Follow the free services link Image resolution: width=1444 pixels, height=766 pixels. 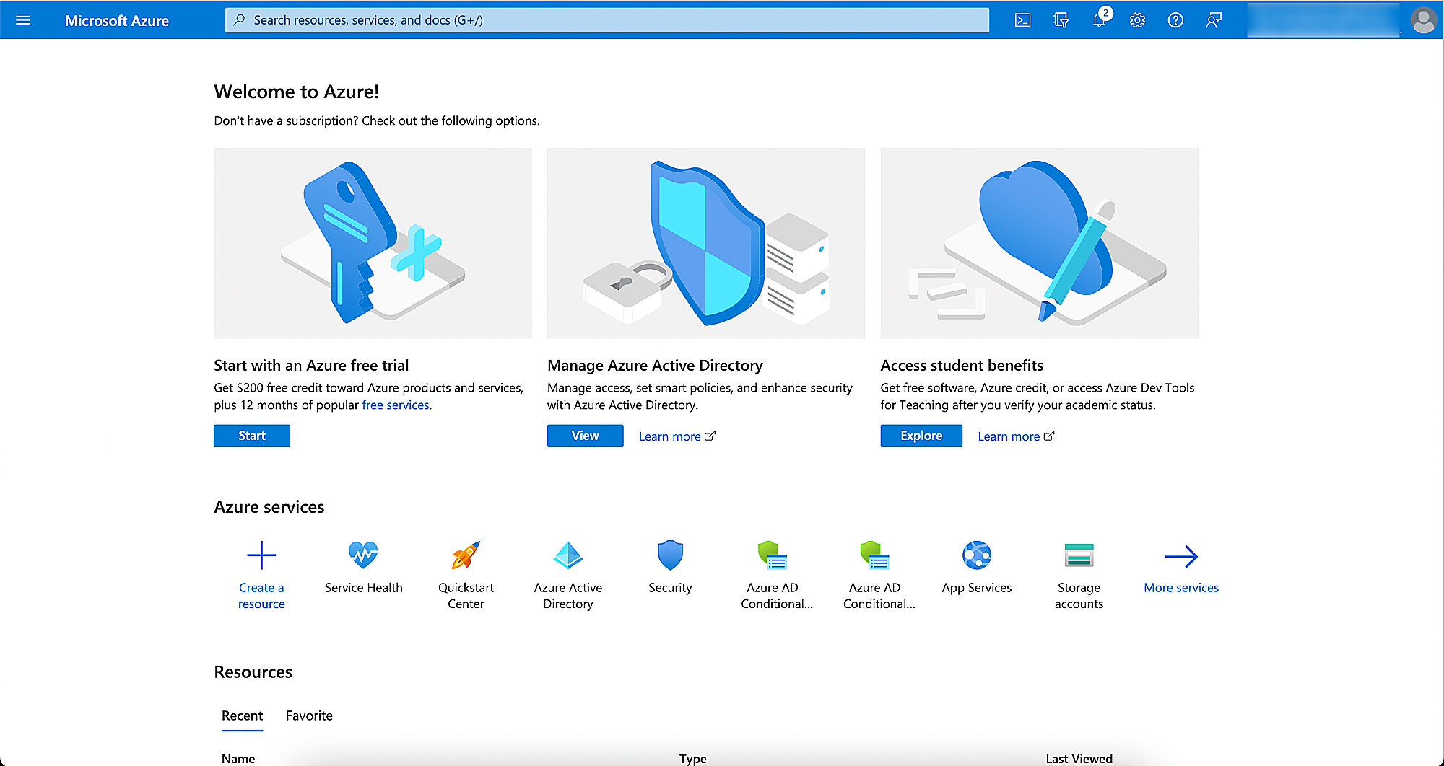[x=396, y=405]
